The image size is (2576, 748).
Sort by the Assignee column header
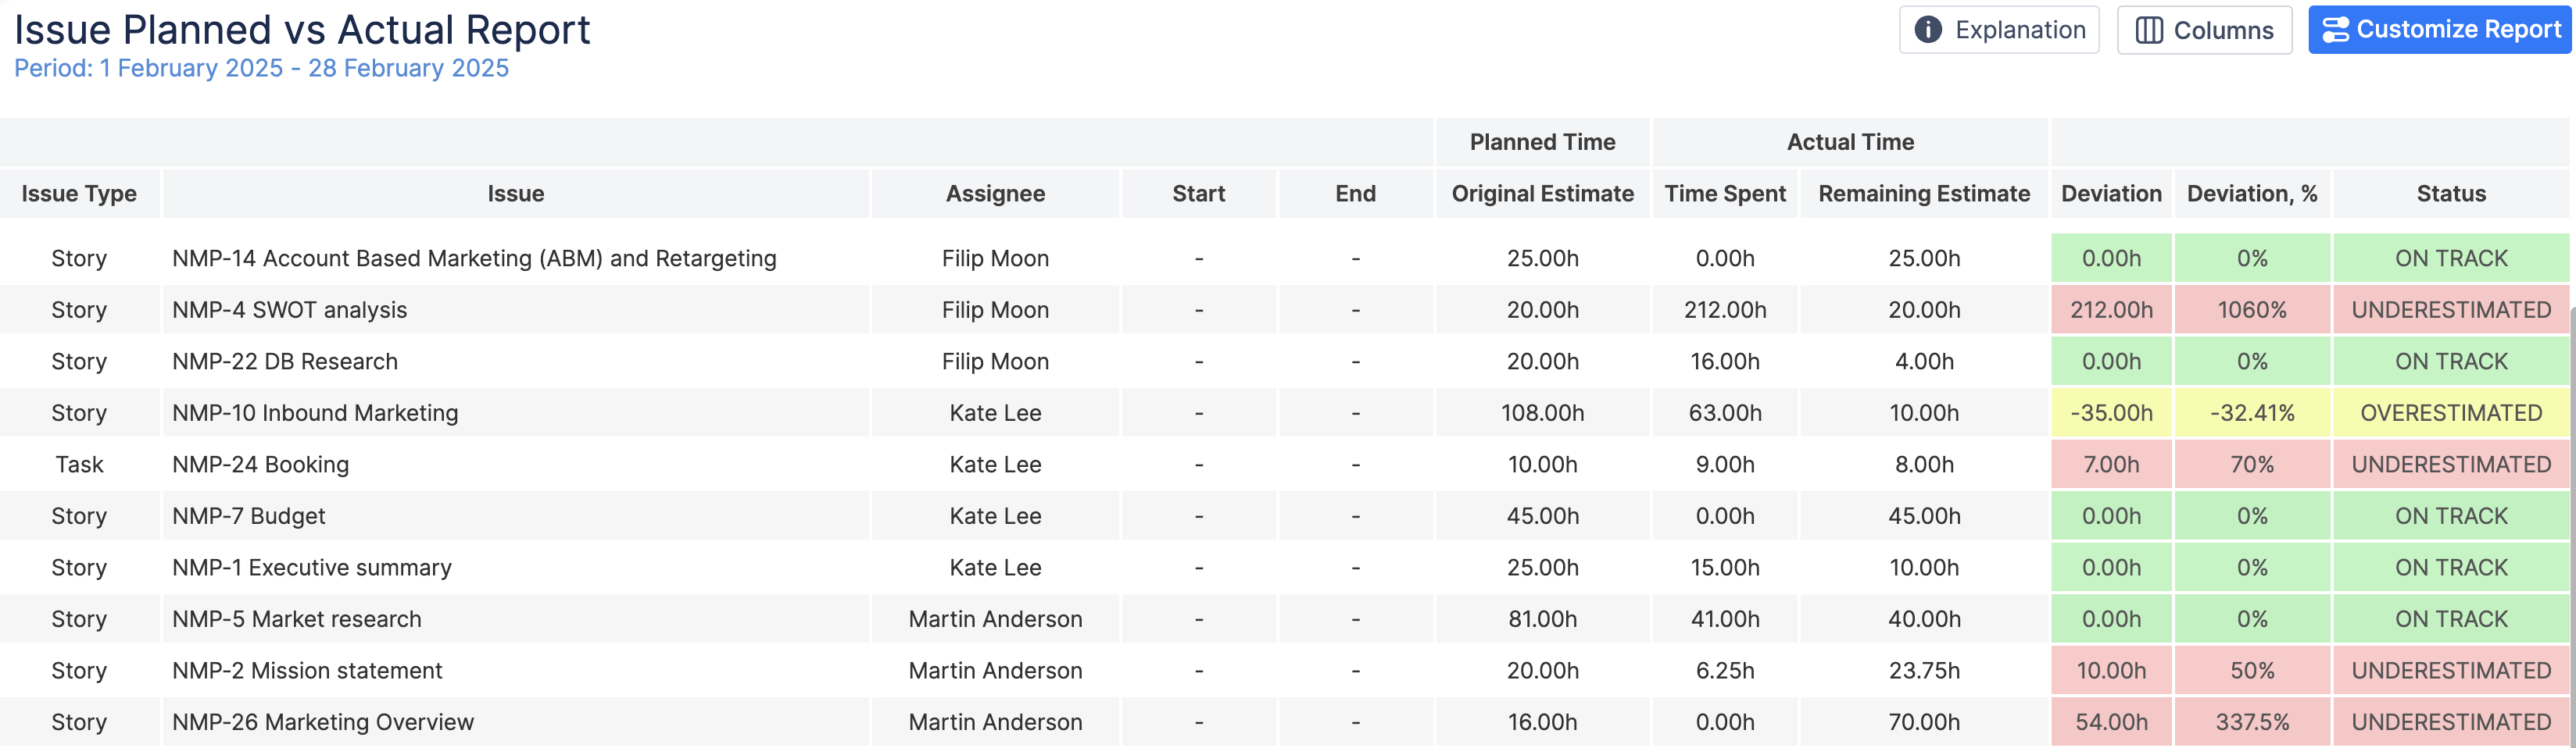pos(994,193)
